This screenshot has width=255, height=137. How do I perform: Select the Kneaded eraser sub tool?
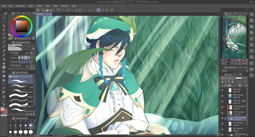[x=21, y=91]
